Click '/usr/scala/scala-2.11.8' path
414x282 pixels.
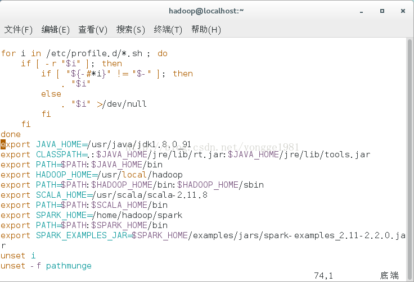tap(150, 195)
